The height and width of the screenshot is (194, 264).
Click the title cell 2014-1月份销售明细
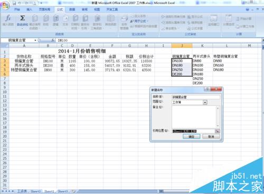(82, 51)
